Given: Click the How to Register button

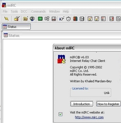Looking at the screenshot, I should (x=108, y=104).
